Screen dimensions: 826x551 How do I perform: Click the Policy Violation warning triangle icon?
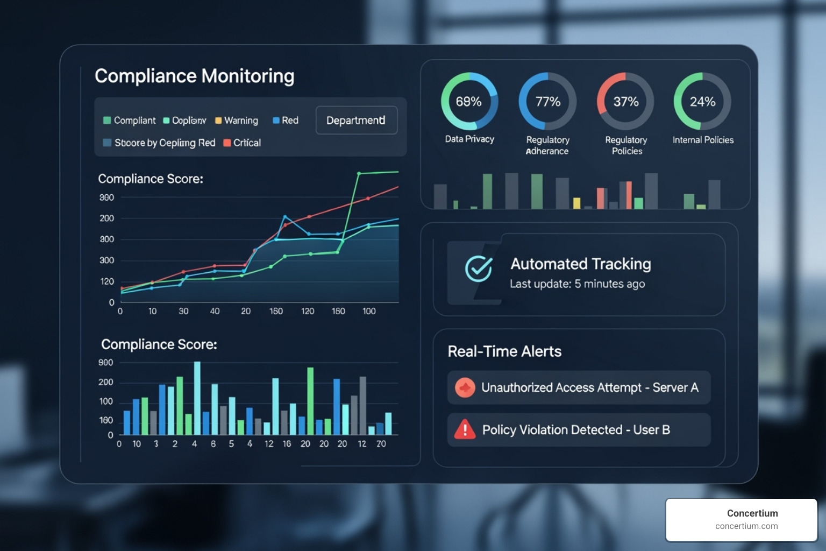pyautogui.click(x=464, y=429)
